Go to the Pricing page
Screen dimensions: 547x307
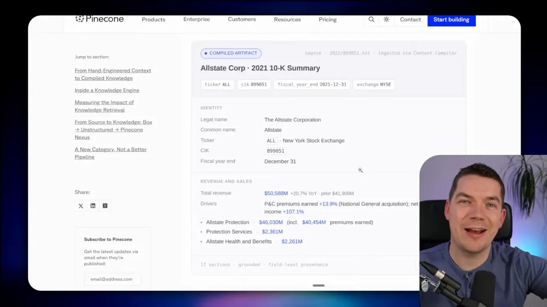click(328, 19)
